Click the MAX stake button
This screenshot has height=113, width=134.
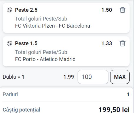tap(120, 77)
